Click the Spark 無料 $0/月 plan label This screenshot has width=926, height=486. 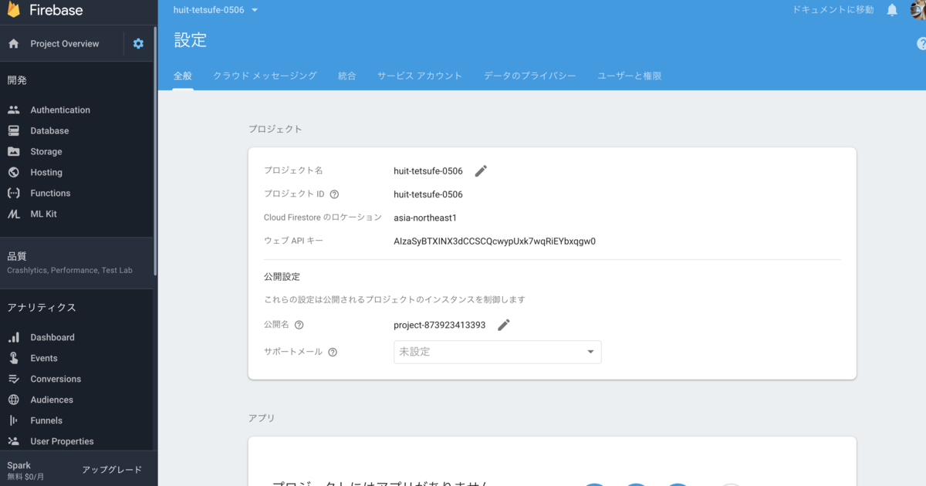tap(25, 471)
